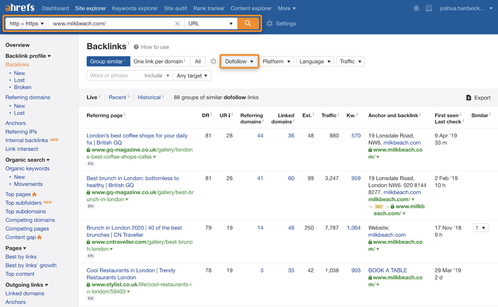
Task: Clear the URL field using the X icon
Action: (x=177, y=23)
